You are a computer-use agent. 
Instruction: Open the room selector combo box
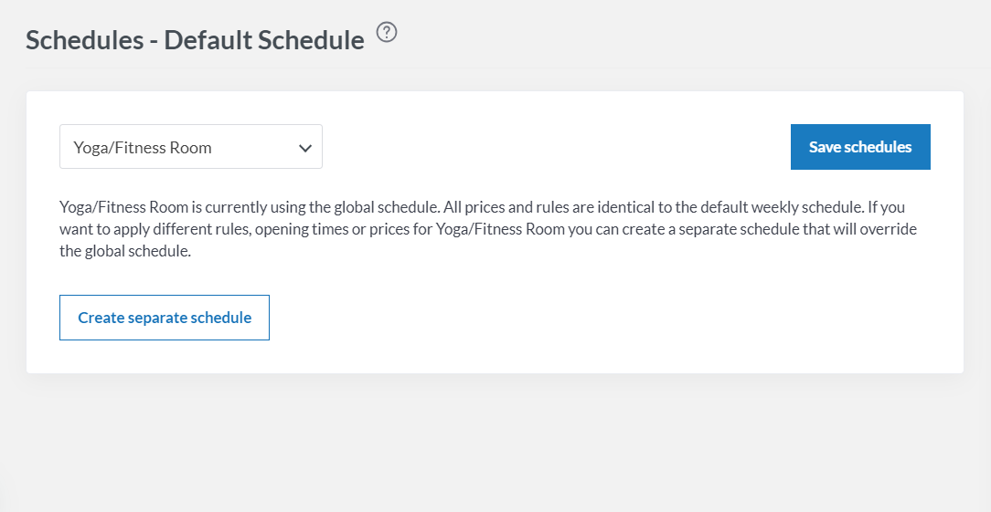(190, 147)
